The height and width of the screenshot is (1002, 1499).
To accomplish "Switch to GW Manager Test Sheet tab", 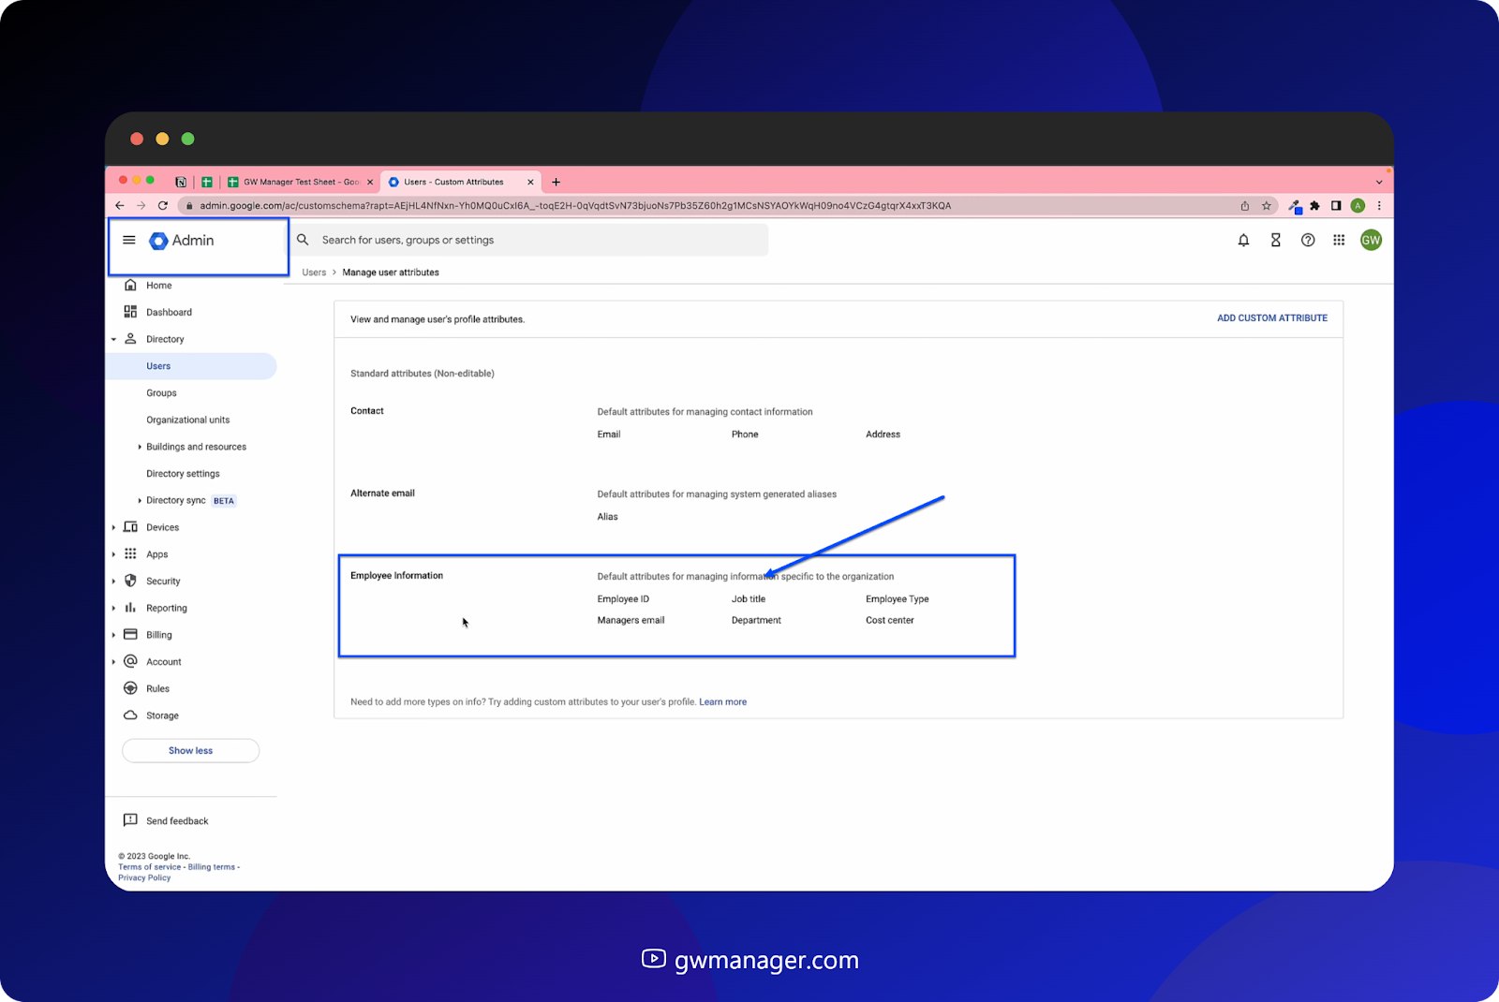I will [x=300, y=183].
